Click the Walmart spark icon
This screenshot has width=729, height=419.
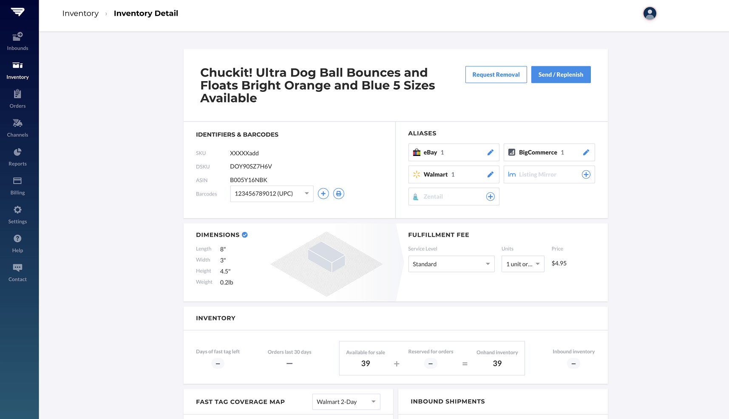pyautogui.click(x=417, y=174)
